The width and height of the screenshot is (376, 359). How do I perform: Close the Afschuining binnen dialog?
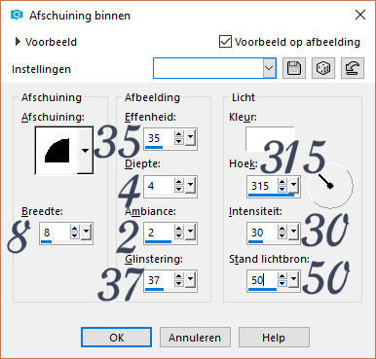[x=360, y=15]
